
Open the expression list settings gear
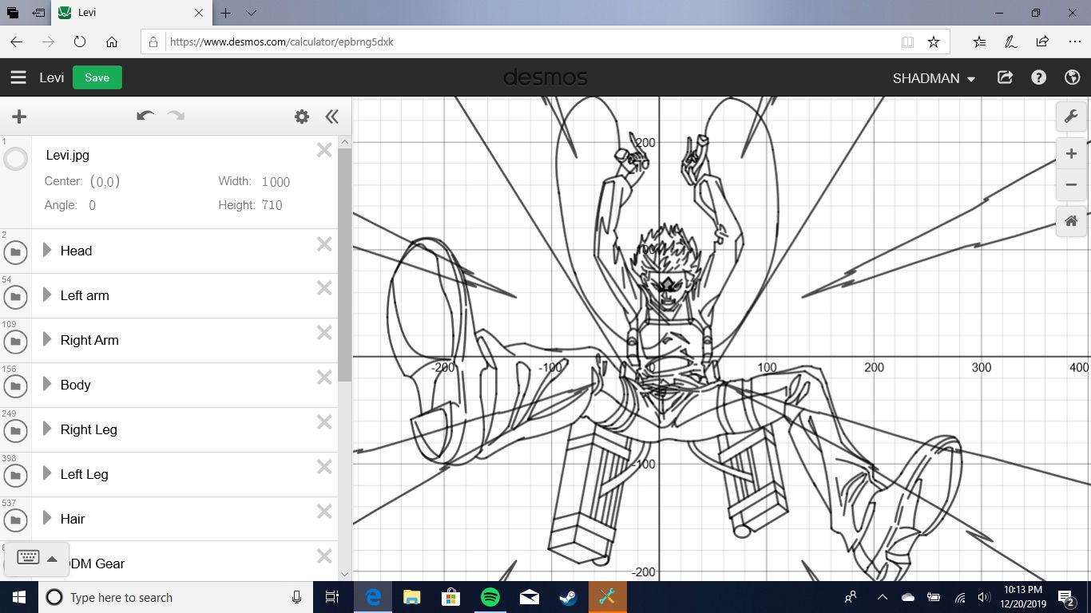301,117
